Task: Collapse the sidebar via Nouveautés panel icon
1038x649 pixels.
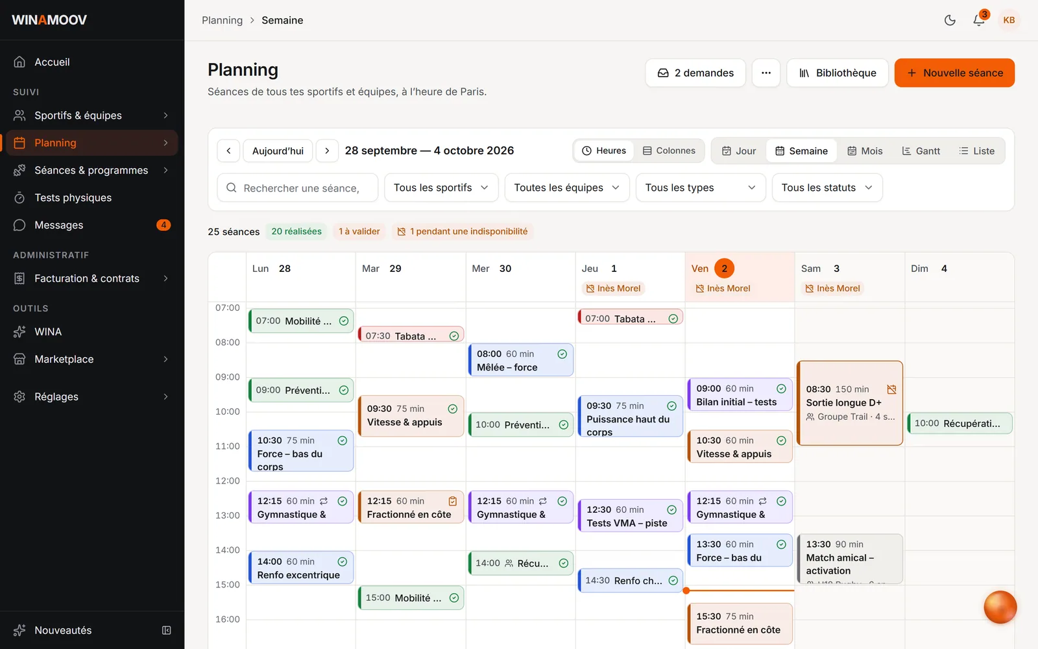Action: 167,630
